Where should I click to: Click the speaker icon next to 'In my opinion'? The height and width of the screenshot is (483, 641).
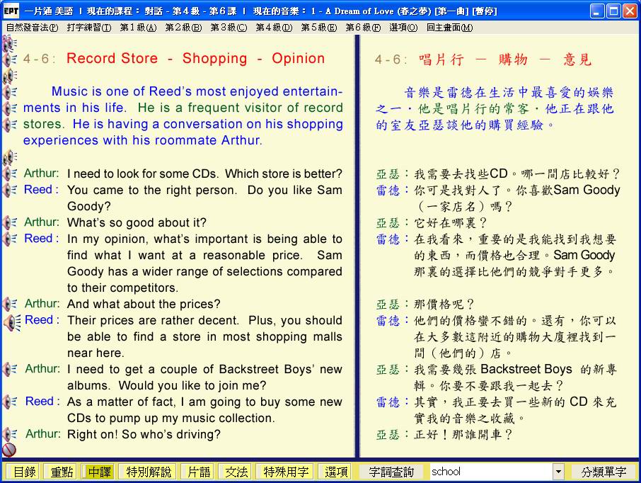tap(10, 239)
